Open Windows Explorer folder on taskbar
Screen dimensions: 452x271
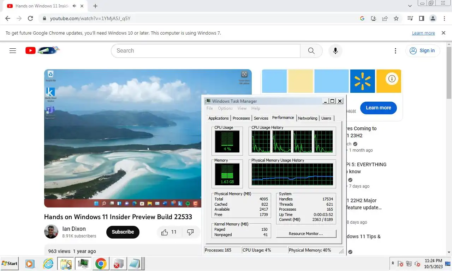pyautogui.click(x=66, y=264)
